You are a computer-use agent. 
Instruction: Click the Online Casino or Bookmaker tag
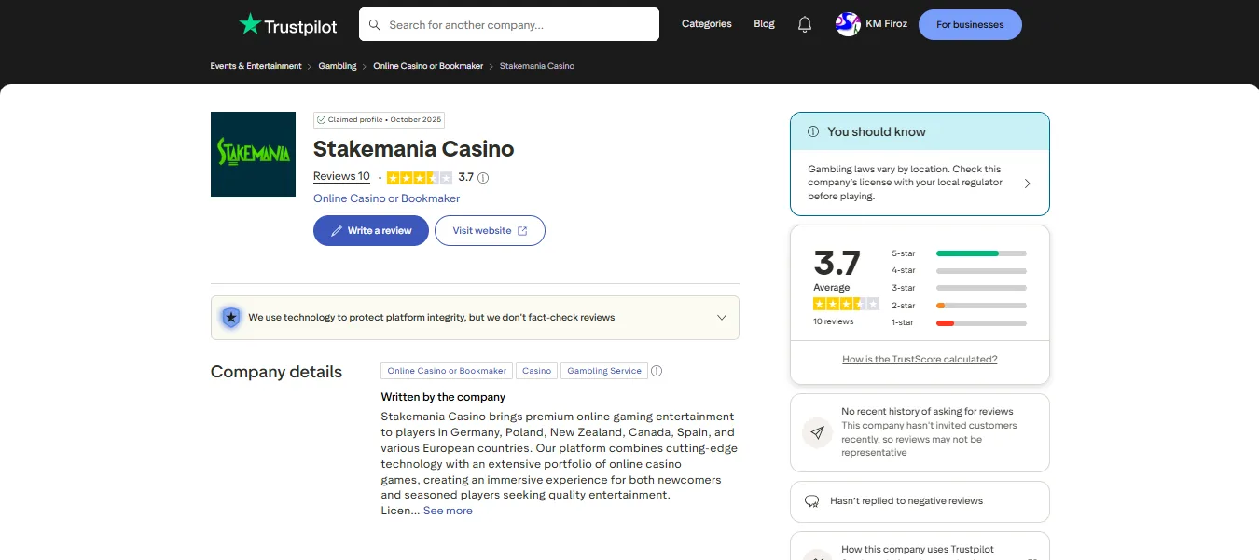(x=447, y=371)
